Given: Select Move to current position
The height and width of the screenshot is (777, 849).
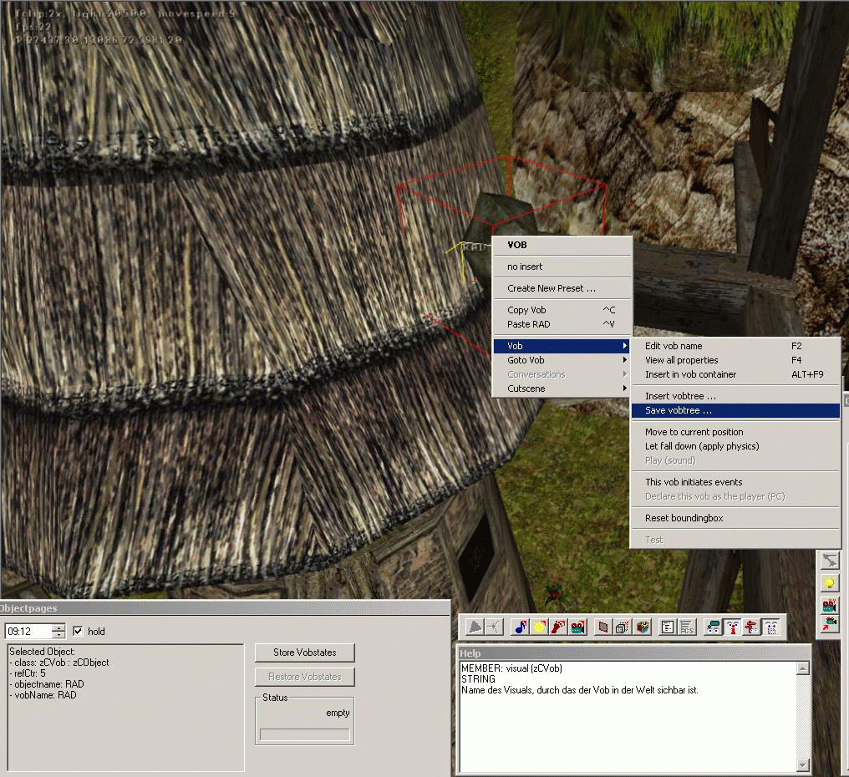Looking at the screenshot, I should [735, 432].
